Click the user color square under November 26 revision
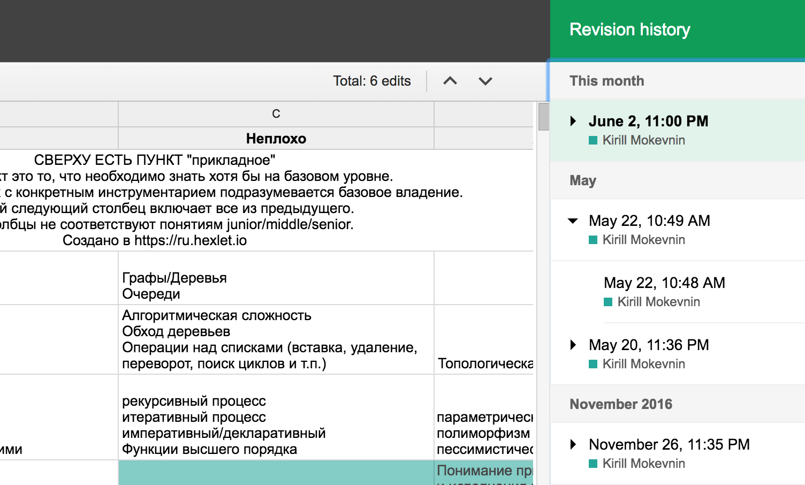Screen dimensions: 805x485 [593, 463]
